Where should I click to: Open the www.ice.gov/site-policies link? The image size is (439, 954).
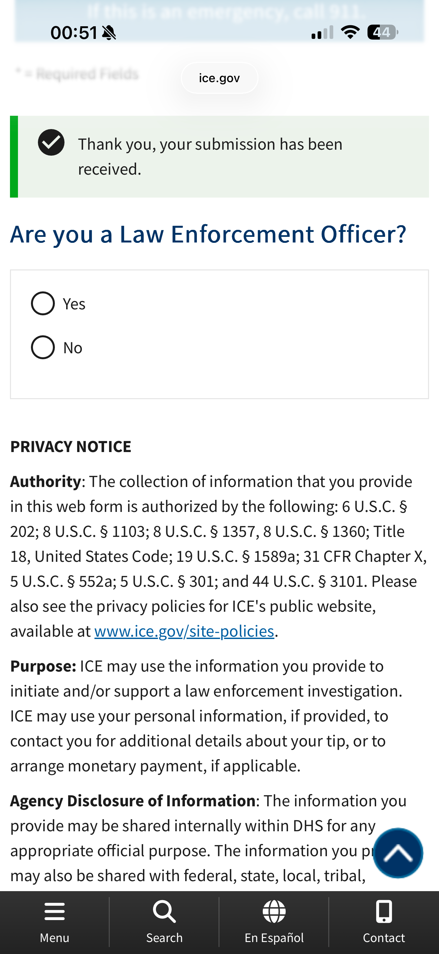[184, 631]
